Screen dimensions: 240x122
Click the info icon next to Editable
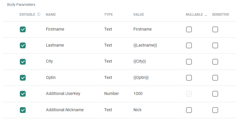pos(38,14)
